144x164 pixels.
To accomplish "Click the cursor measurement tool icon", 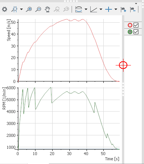I will tap(15, 9).
